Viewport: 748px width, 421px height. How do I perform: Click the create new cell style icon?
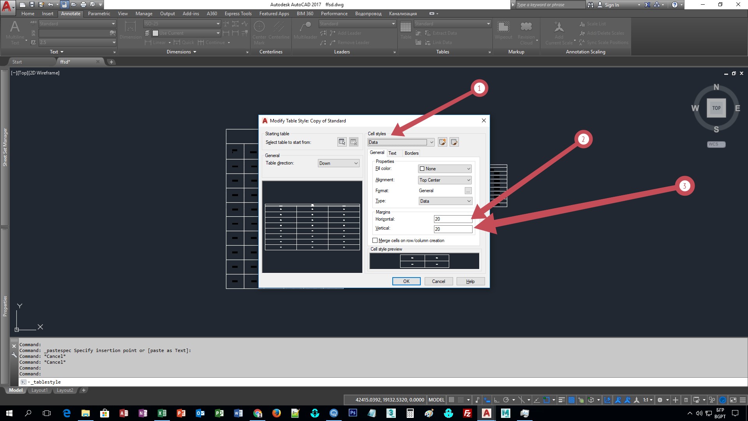442,142
